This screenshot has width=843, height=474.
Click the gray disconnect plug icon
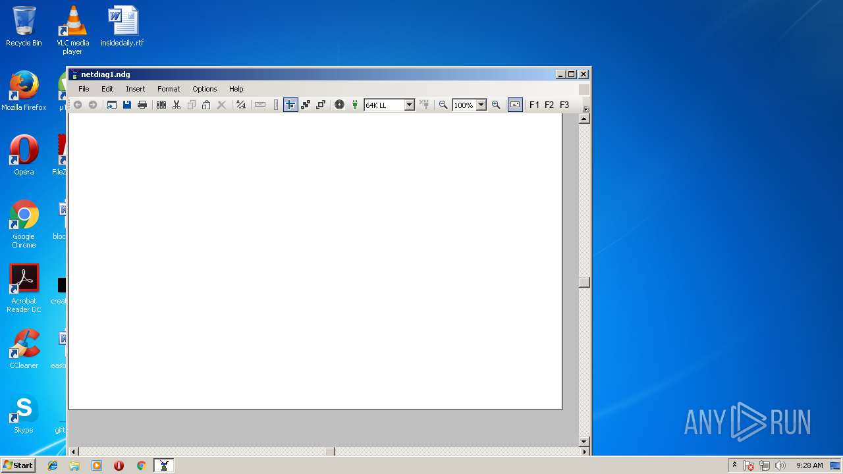425,105
